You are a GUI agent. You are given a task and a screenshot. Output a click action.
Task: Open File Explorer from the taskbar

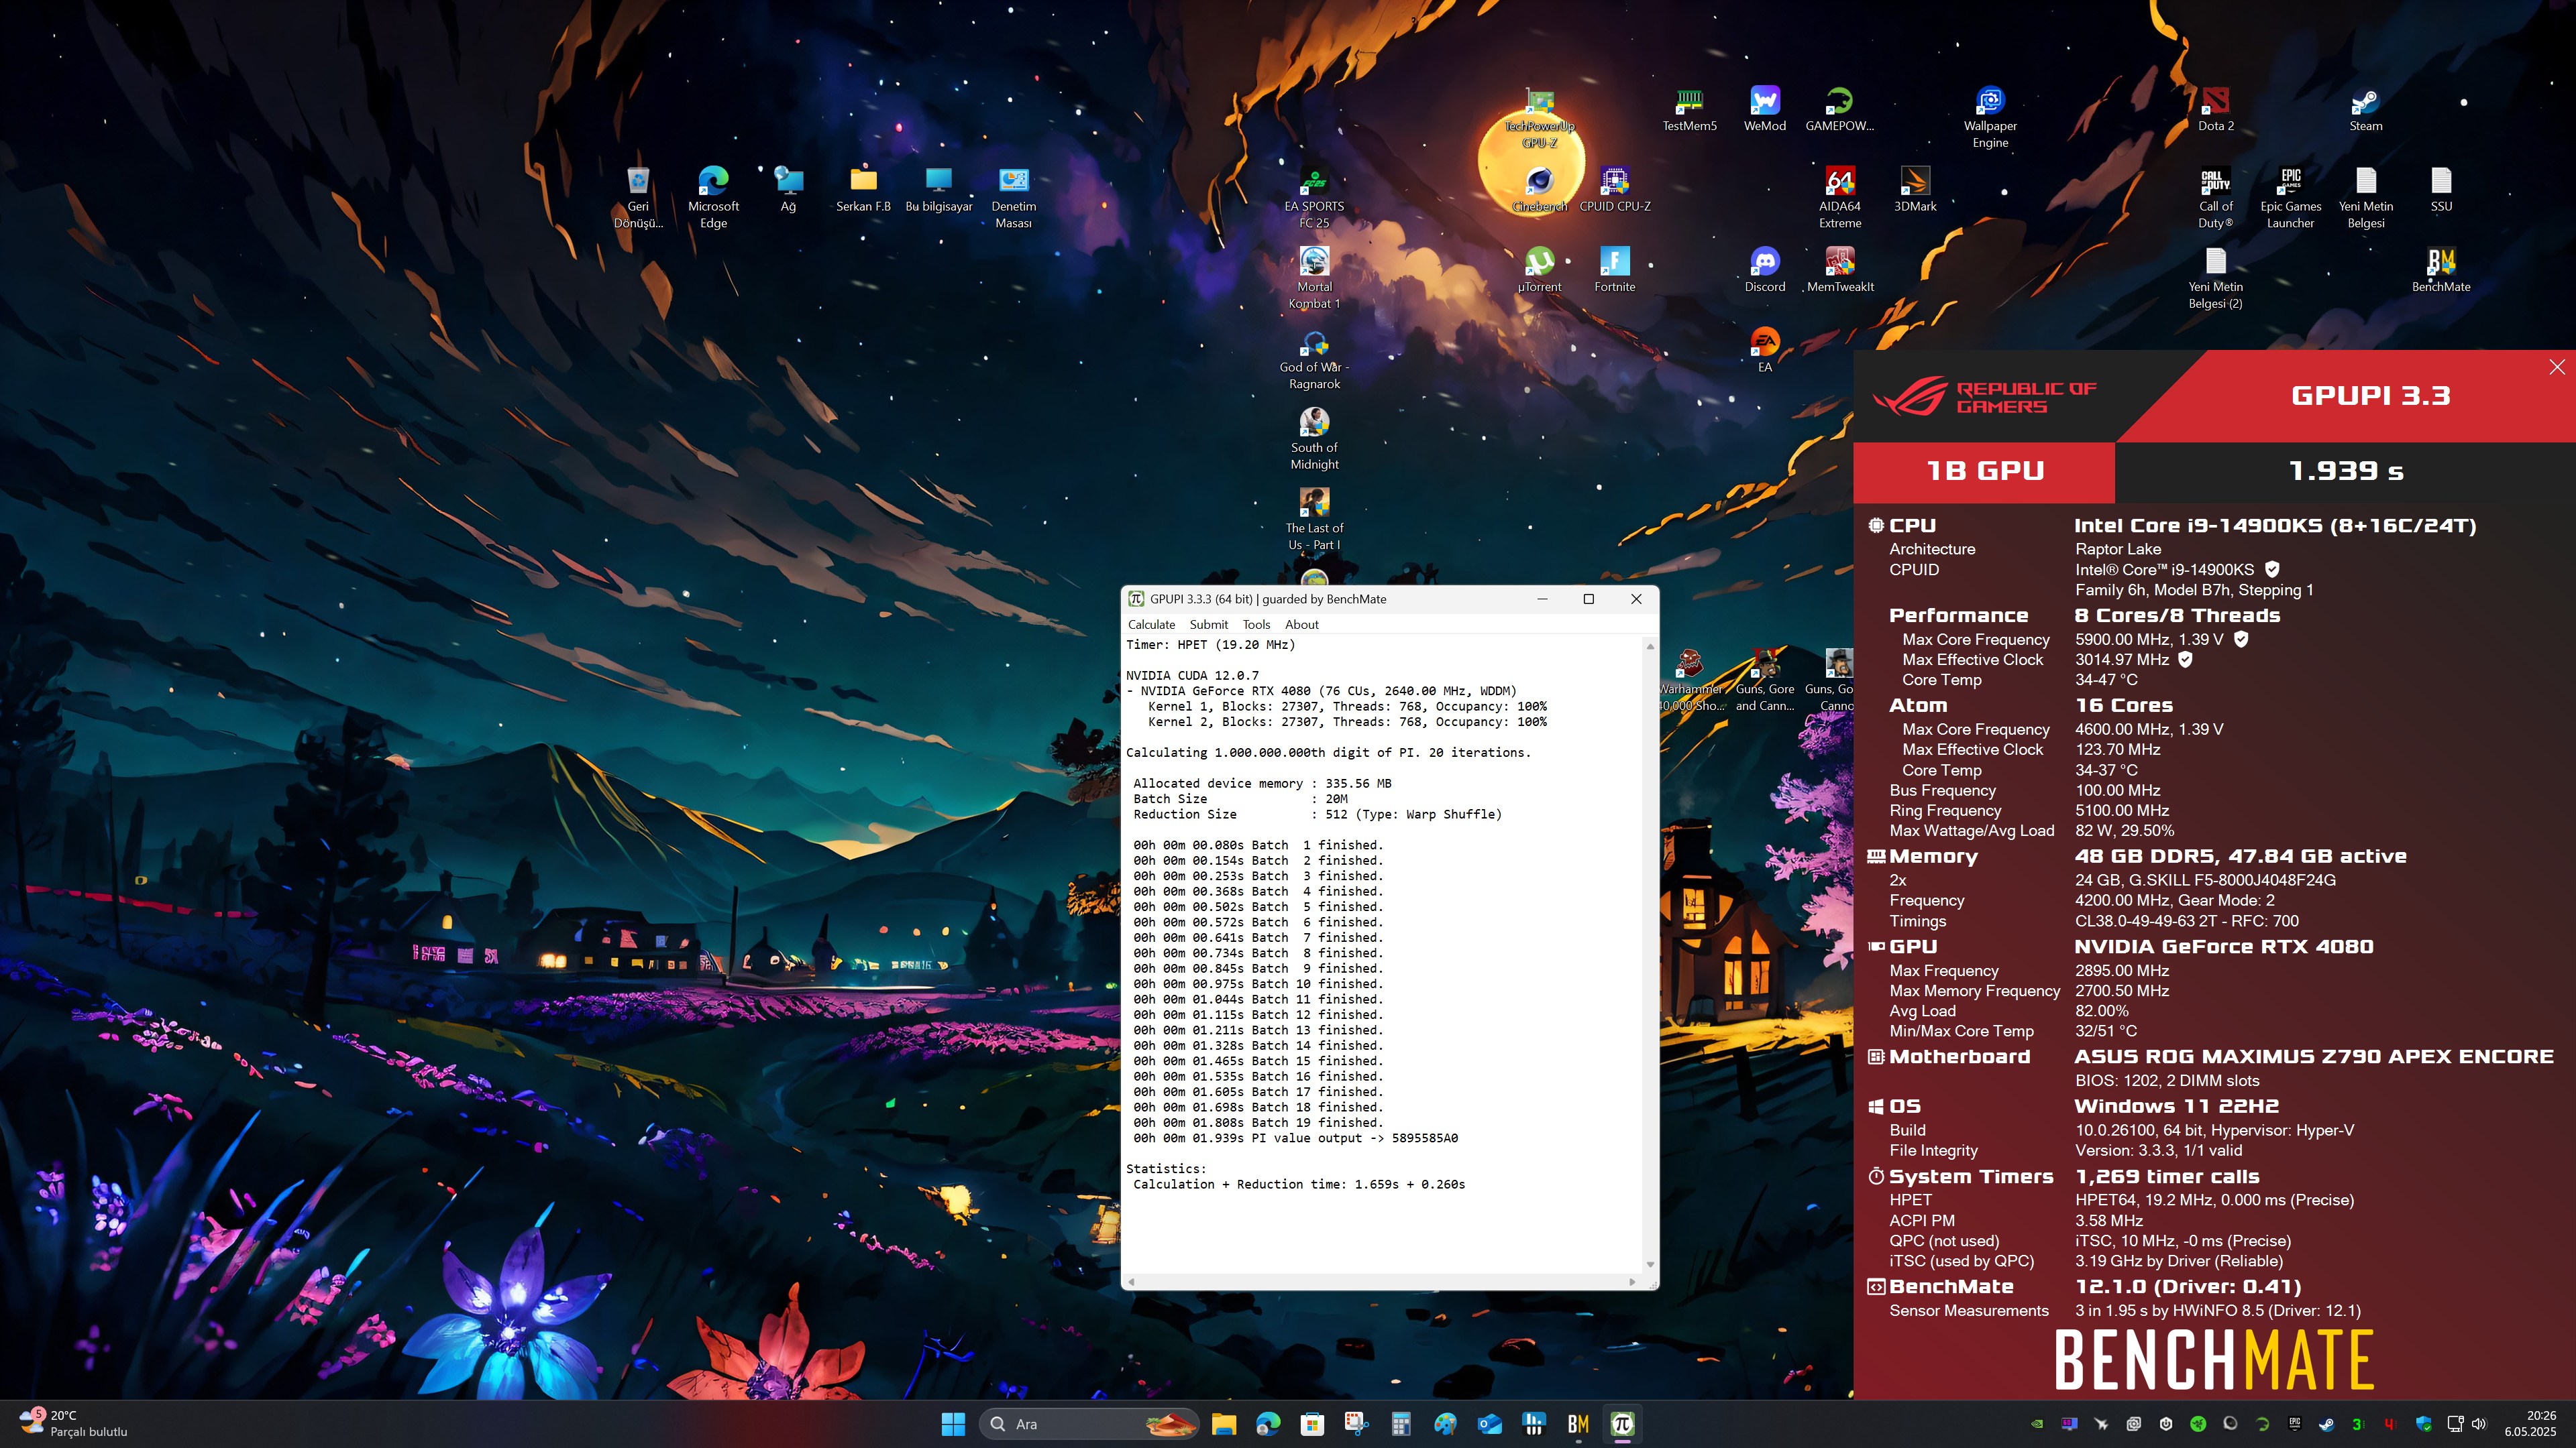(x=1224, y=1424)
